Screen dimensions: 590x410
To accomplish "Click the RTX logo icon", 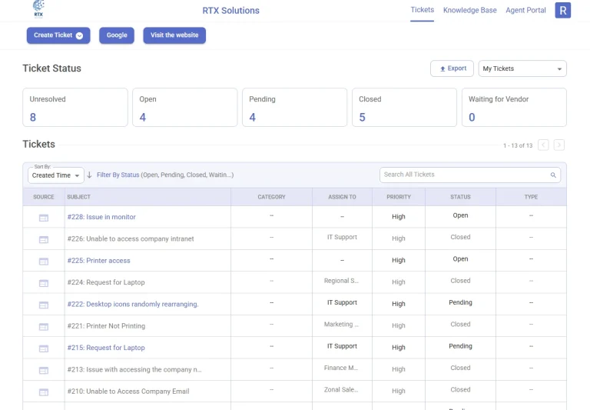I will (38, 9).
